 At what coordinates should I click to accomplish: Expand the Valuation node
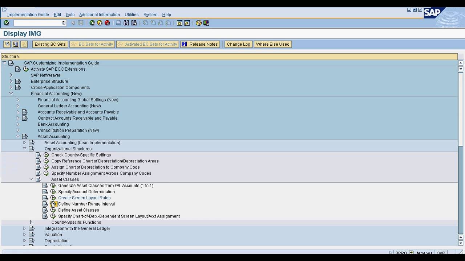click(x=24, y=235)
